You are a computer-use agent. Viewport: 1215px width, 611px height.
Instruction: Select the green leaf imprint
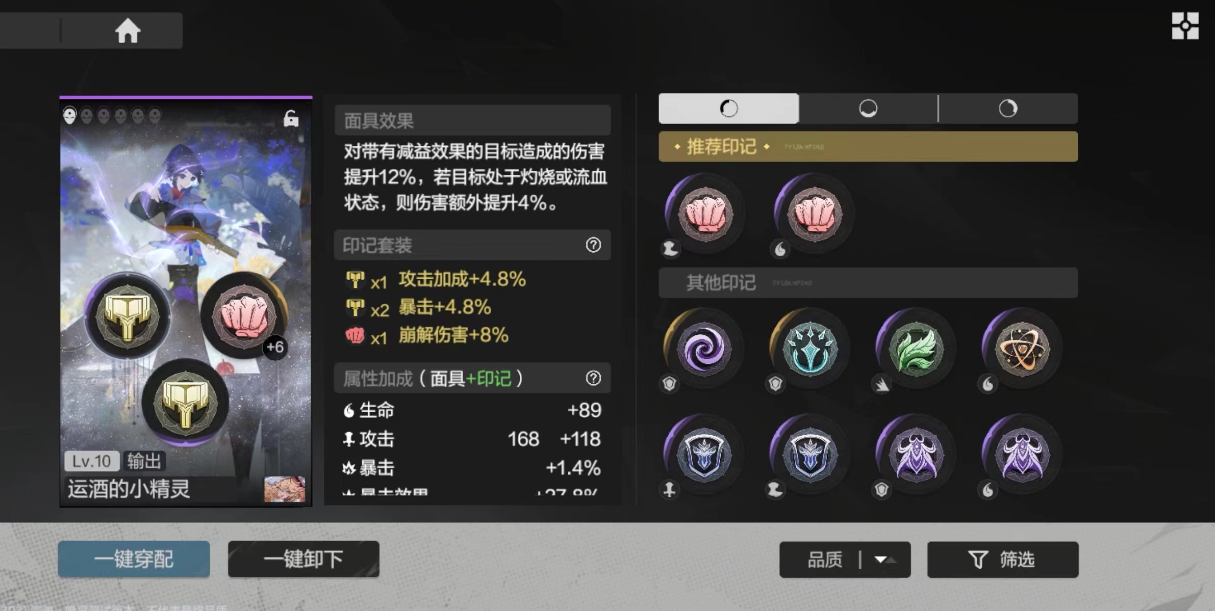click(916, 349)
